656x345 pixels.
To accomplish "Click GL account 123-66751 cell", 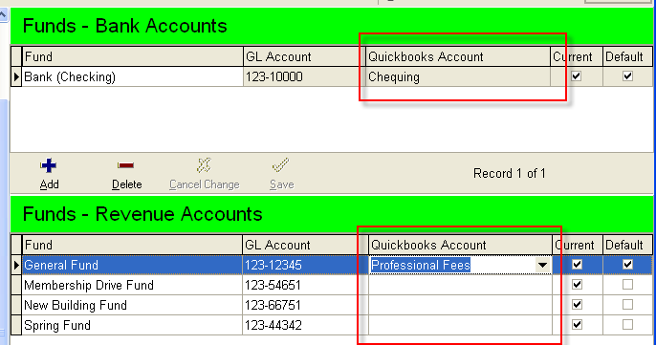I will [x=305, y=305].
